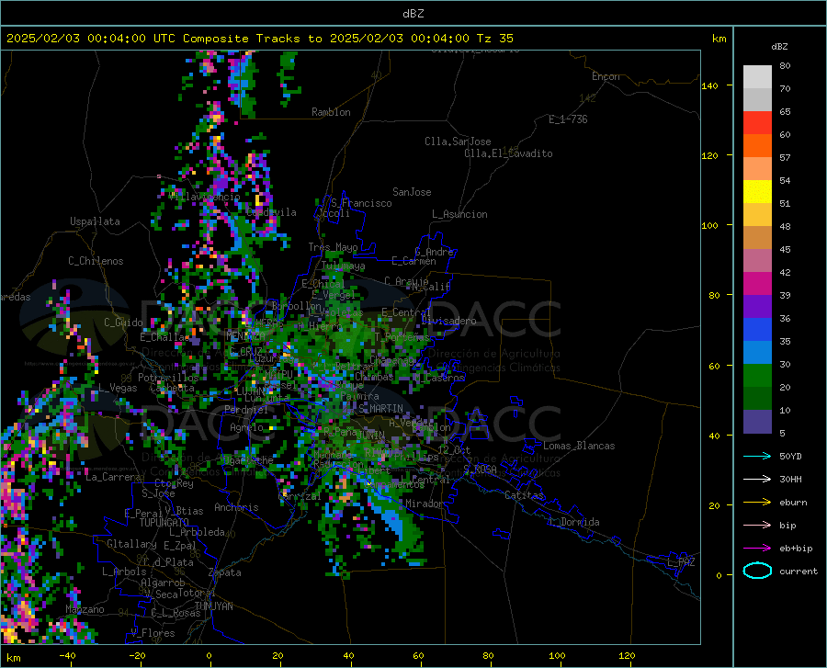Click the Clla.El_Cavadito map label
The width and height of the screenshot is (827, 668).
pyautogui.click(x=508, y=153)
